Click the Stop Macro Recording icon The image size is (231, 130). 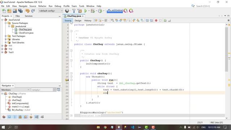[x=160, y=21]
